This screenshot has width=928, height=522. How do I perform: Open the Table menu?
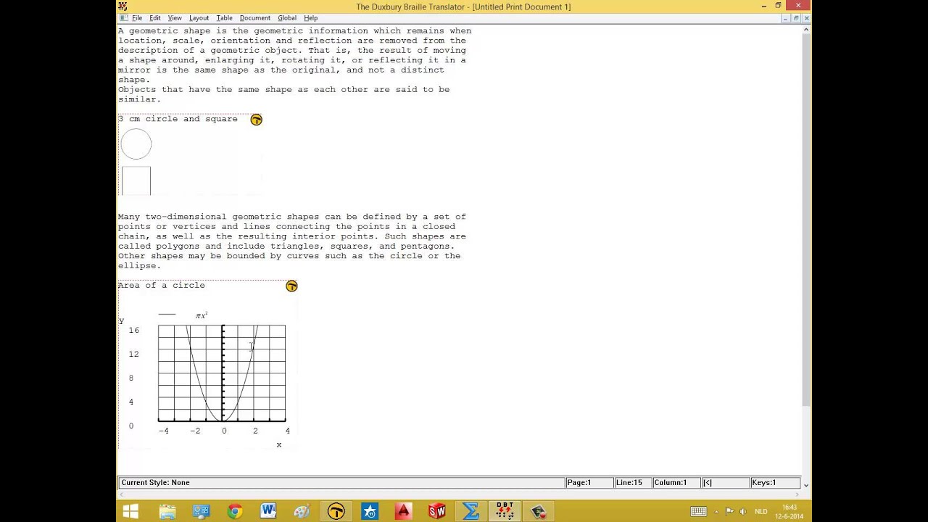pyautogui.click(x=224, y=18)
